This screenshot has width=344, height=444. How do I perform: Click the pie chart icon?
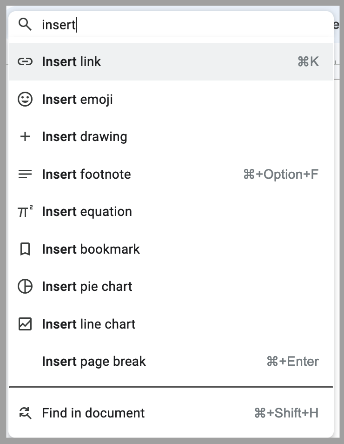coord(25,287)
